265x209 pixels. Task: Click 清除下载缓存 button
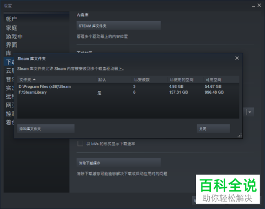pos(119,163)
